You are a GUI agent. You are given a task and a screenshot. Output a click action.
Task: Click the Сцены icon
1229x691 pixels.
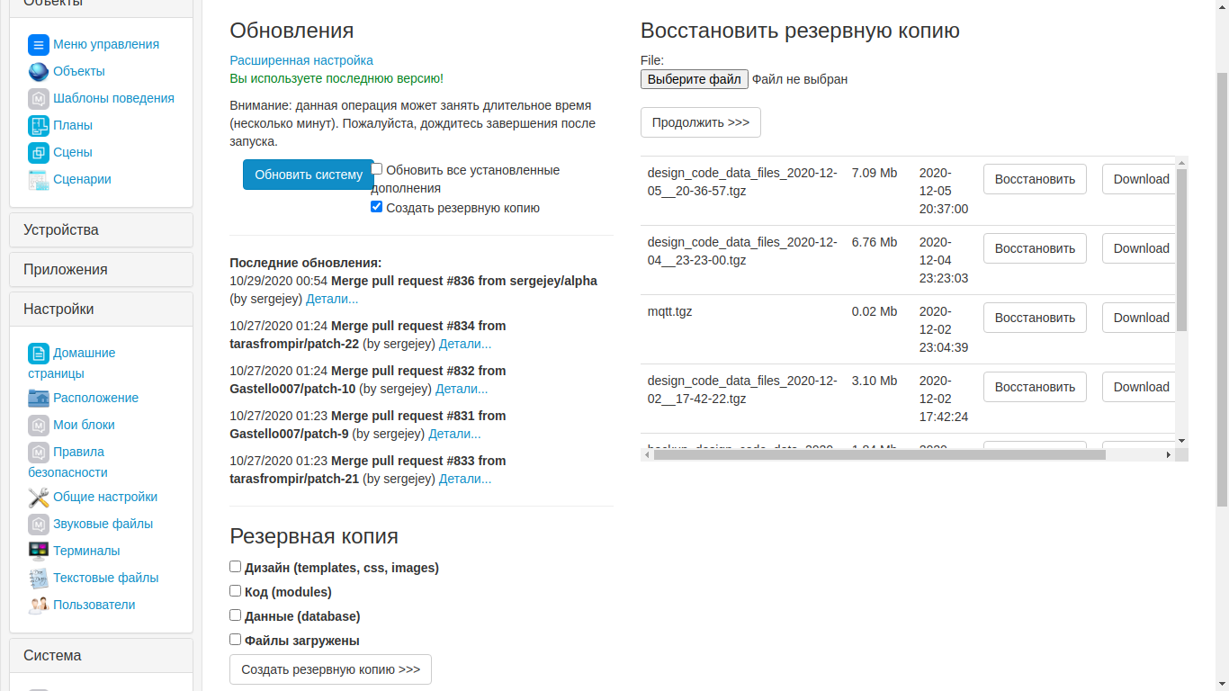pyautogui.click(x=38, y=152)
